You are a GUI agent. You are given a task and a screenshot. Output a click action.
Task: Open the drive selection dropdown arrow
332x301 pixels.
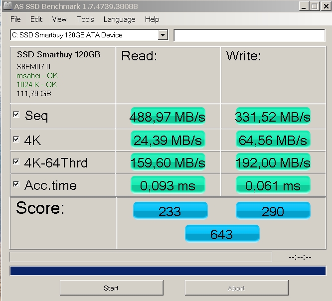163,35
